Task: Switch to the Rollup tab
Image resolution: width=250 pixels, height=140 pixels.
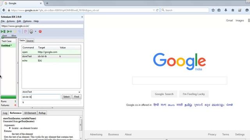Action: click(42, 113)
